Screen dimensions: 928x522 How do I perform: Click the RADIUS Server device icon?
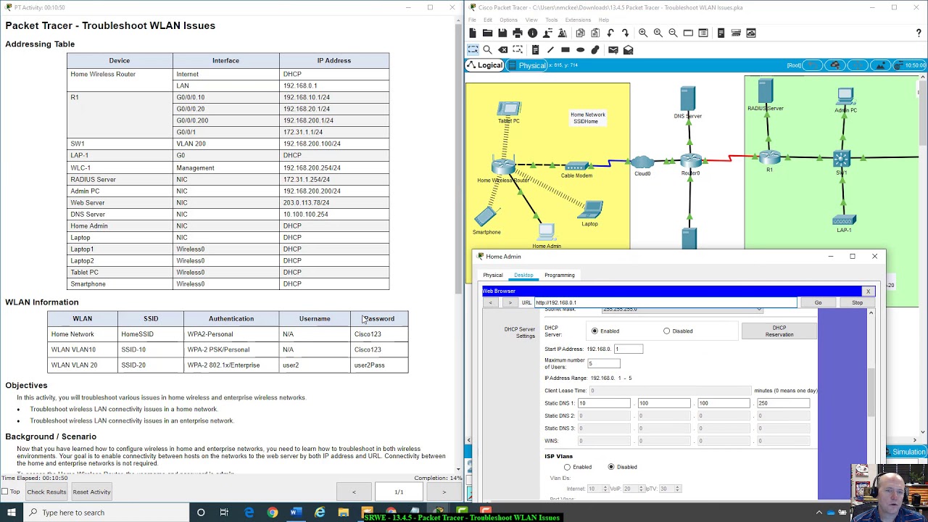tap(766, 91)
